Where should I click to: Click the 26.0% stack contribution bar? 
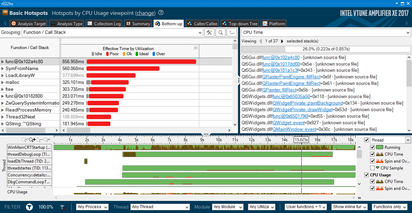(x=326, y=49)
